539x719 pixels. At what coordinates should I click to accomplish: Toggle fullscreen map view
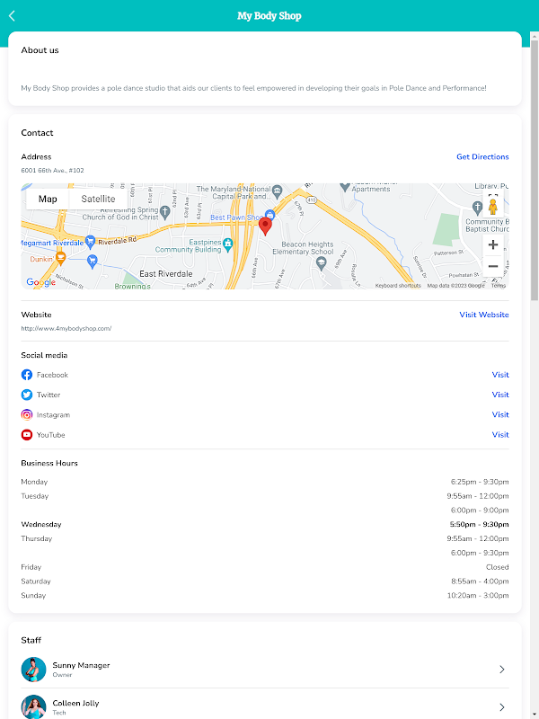click(492, 195)
